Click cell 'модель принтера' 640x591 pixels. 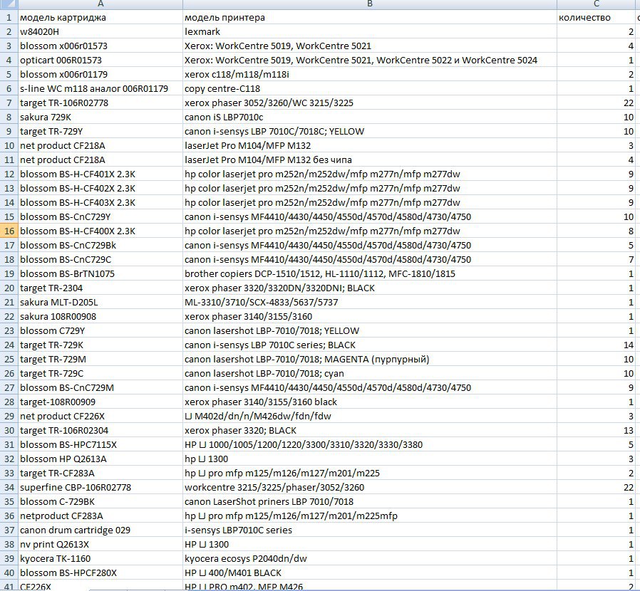click(370, 18)
